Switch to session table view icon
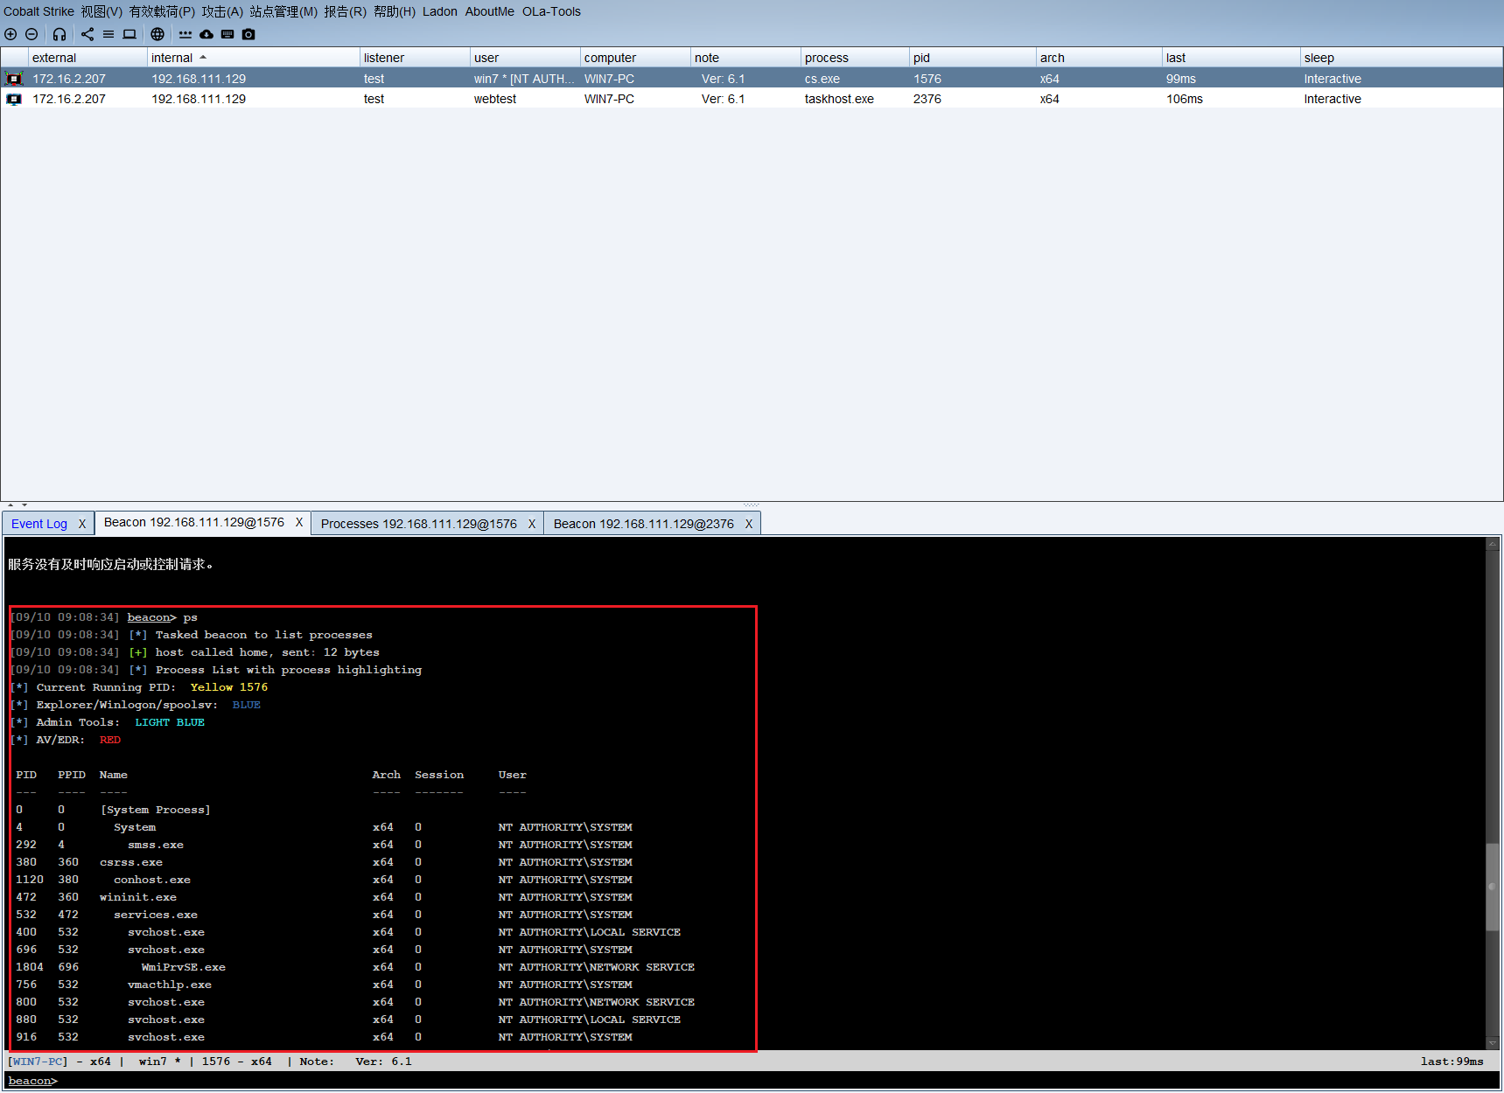1504x1093 pixels. [108, 34]
